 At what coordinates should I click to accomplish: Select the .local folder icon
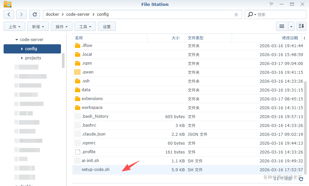[78, 54]
